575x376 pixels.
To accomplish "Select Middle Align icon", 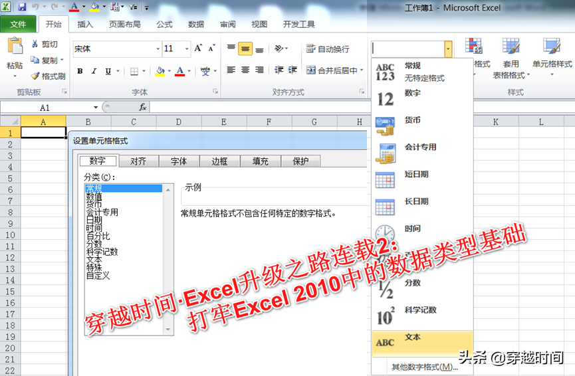I will [x=245, y=48].
